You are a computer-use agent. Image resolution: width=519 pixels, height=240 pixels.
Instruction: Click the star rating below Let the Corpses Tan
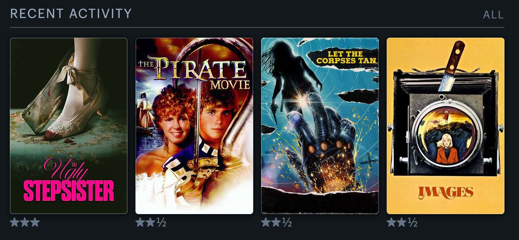click(x=277, y=223)
